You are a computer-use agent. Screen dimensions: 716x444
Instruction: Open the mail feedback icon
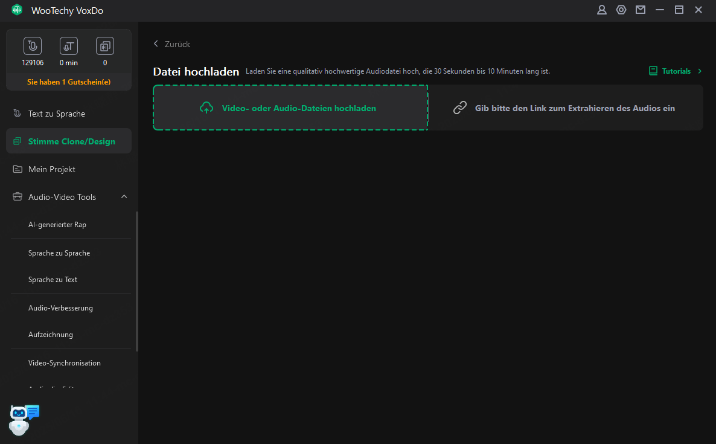point(641,10)
